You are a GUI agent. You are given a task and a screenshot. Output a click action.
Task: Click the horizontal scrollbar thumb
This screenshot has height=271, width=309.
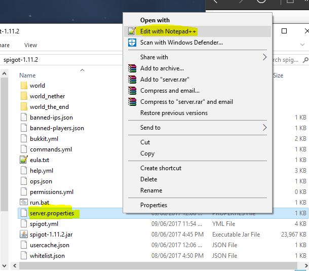click(158, 265)
